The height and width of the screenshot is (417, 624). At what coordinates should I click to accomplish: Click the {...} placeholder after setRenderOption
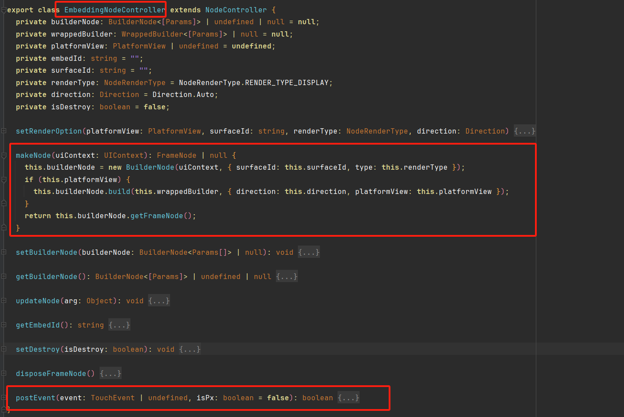[x=524, y=130]
